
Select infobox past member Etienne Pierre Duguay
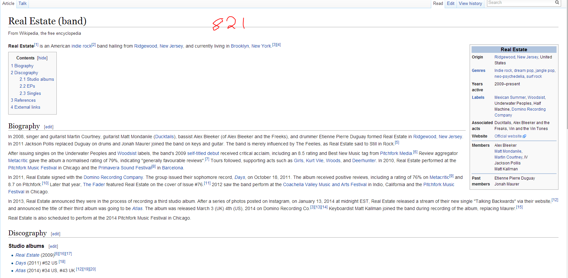coord(515,178)
